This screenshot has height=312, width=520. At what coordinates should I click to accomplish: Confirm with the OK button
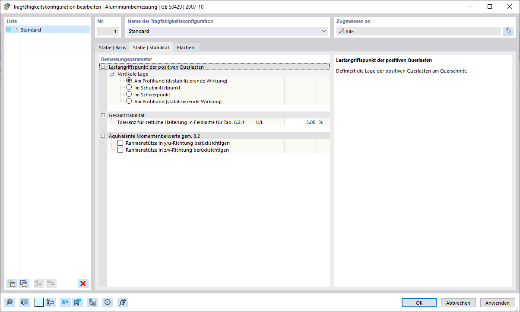pos(419,303)
